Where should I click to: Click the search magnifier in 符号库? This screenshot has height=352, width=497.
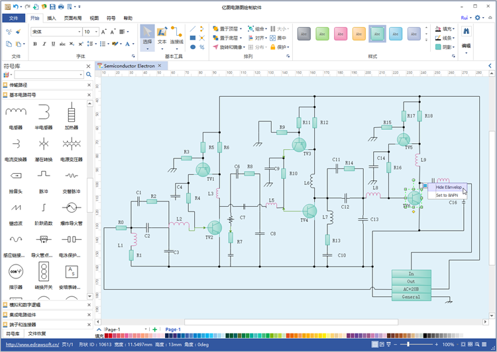click(x=89, y=74)
